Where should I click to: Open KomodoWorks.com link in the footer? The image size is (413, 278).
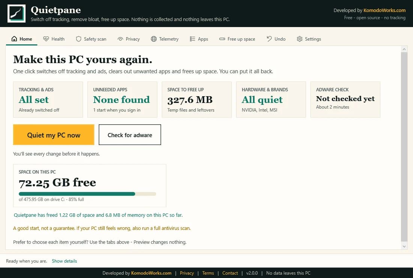coord(151,273)
